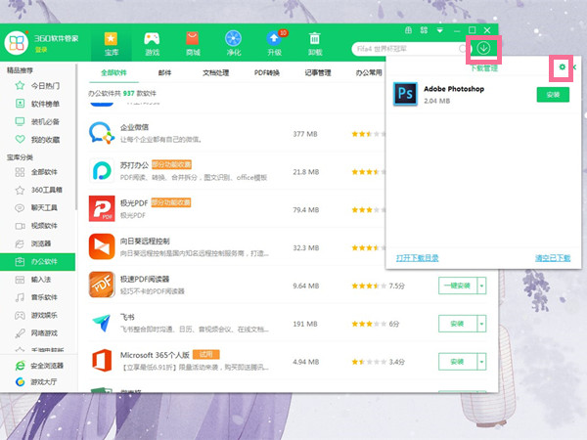Click the 清空已下载 link
The width and height of the screenshot is (587, 440).
click(x=552, y=257)
